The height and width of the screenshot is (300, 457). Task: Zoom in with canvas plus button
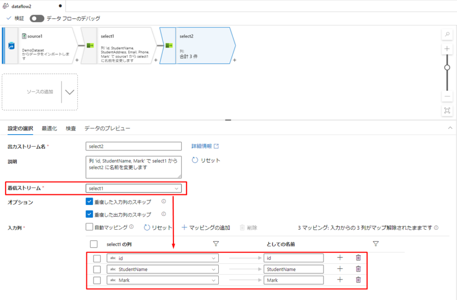(x=447, y=49)
